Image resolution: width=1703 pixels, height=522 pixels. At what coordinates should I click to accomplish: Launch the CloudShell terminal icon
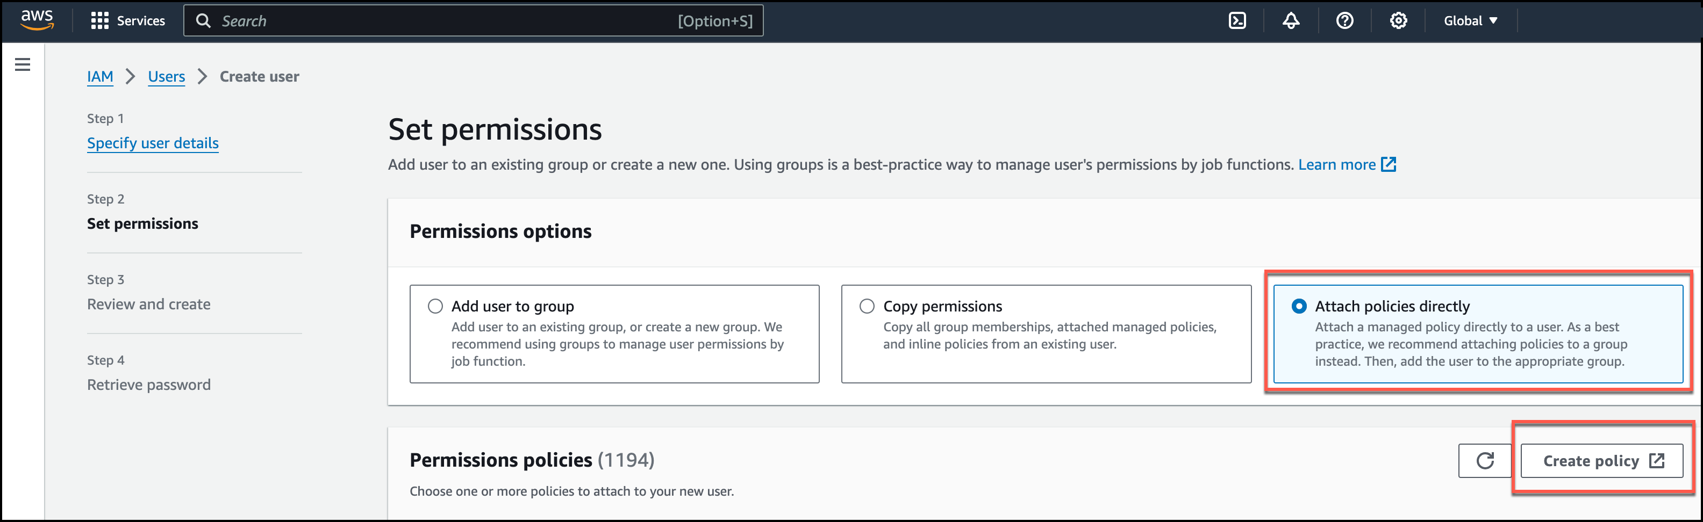tap(1237, 20)
